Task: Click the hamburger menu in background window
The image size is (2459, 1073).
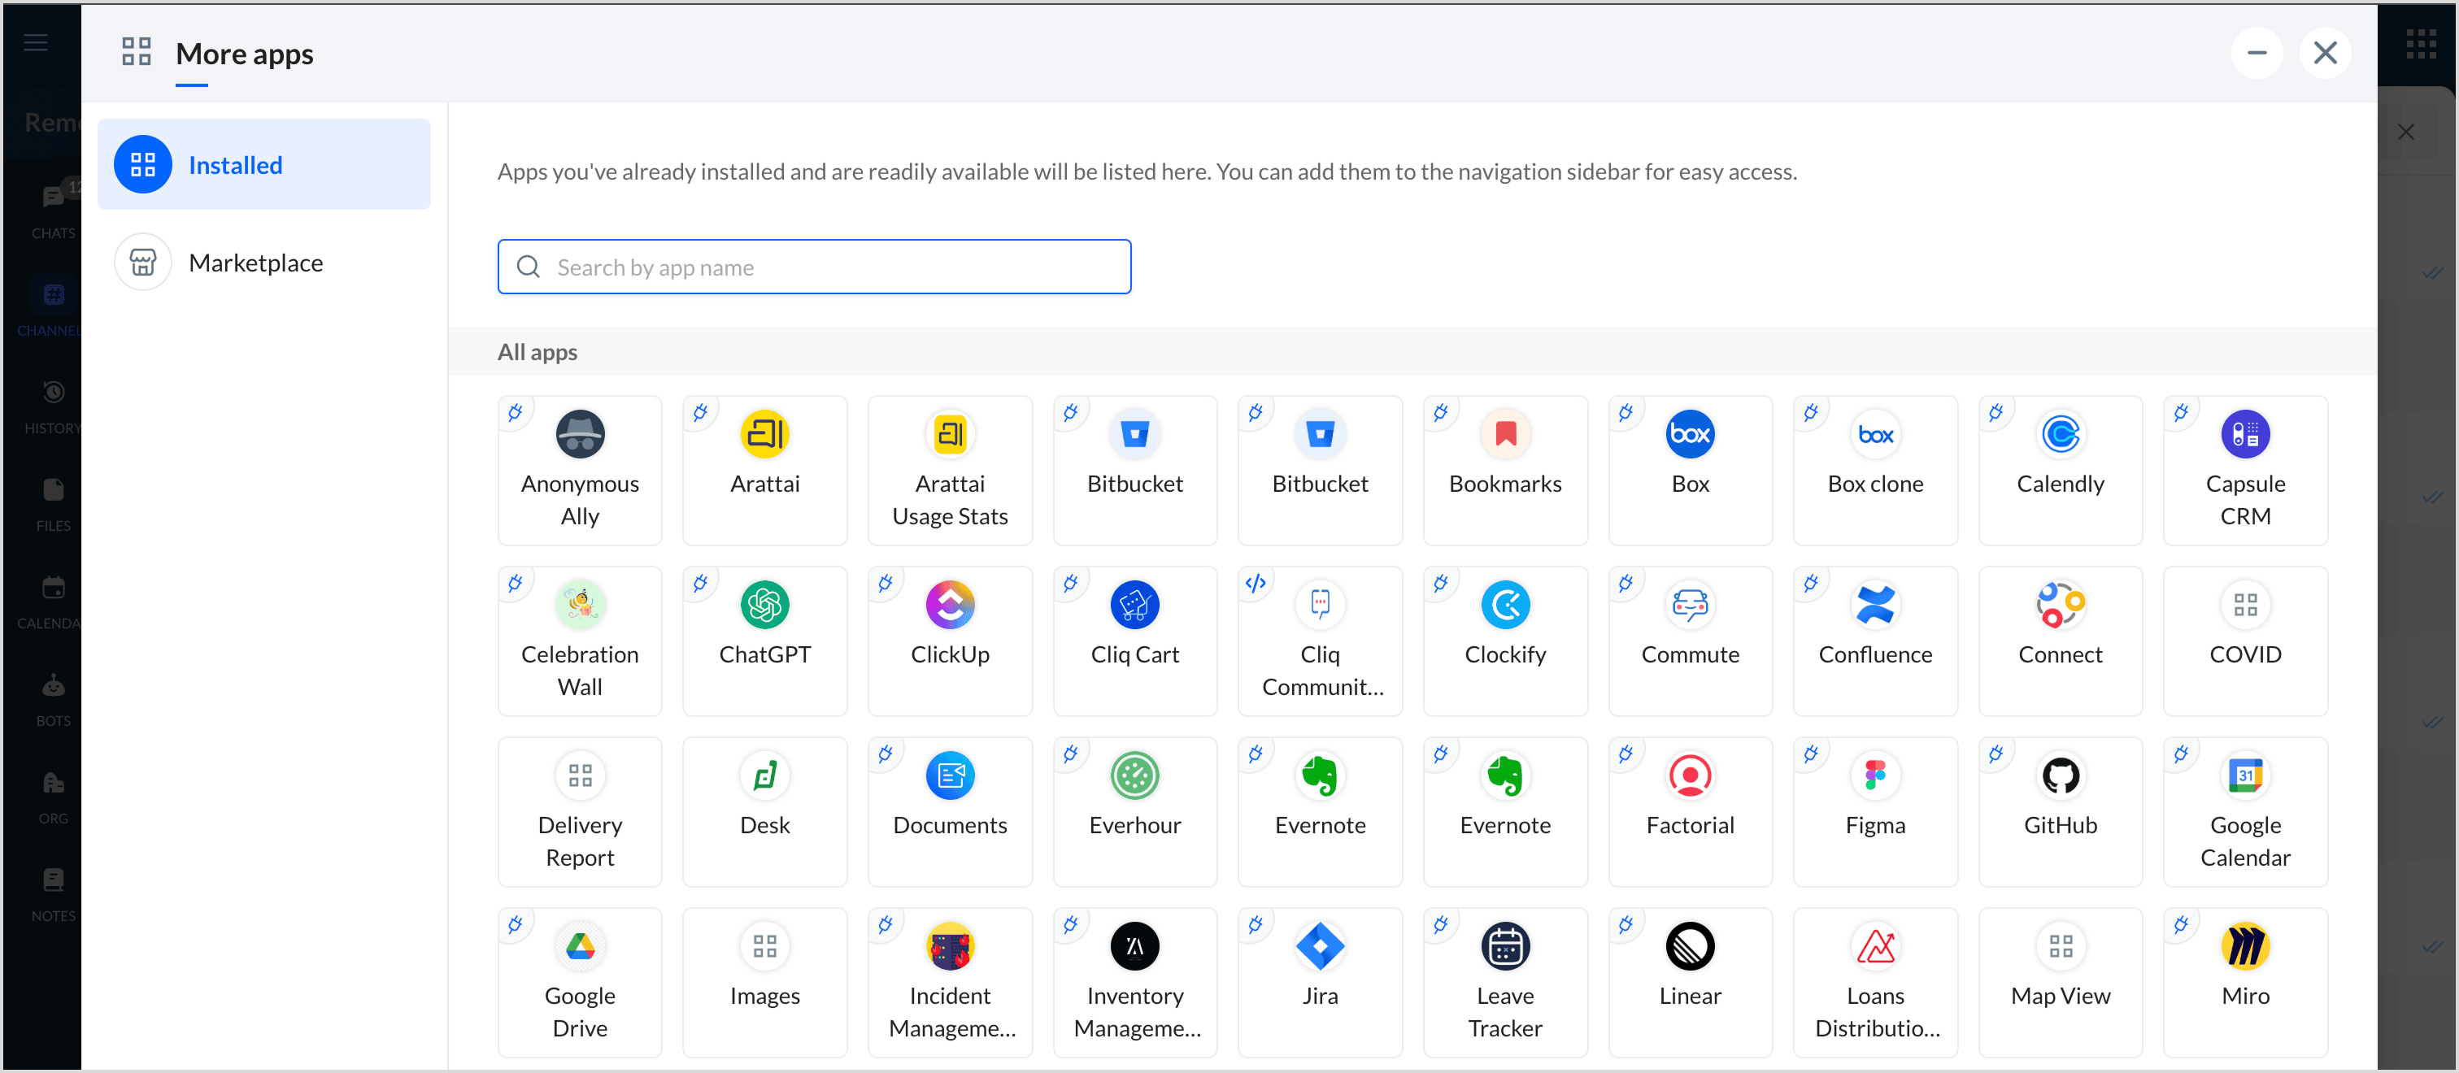Action: [x=35, y=42]
